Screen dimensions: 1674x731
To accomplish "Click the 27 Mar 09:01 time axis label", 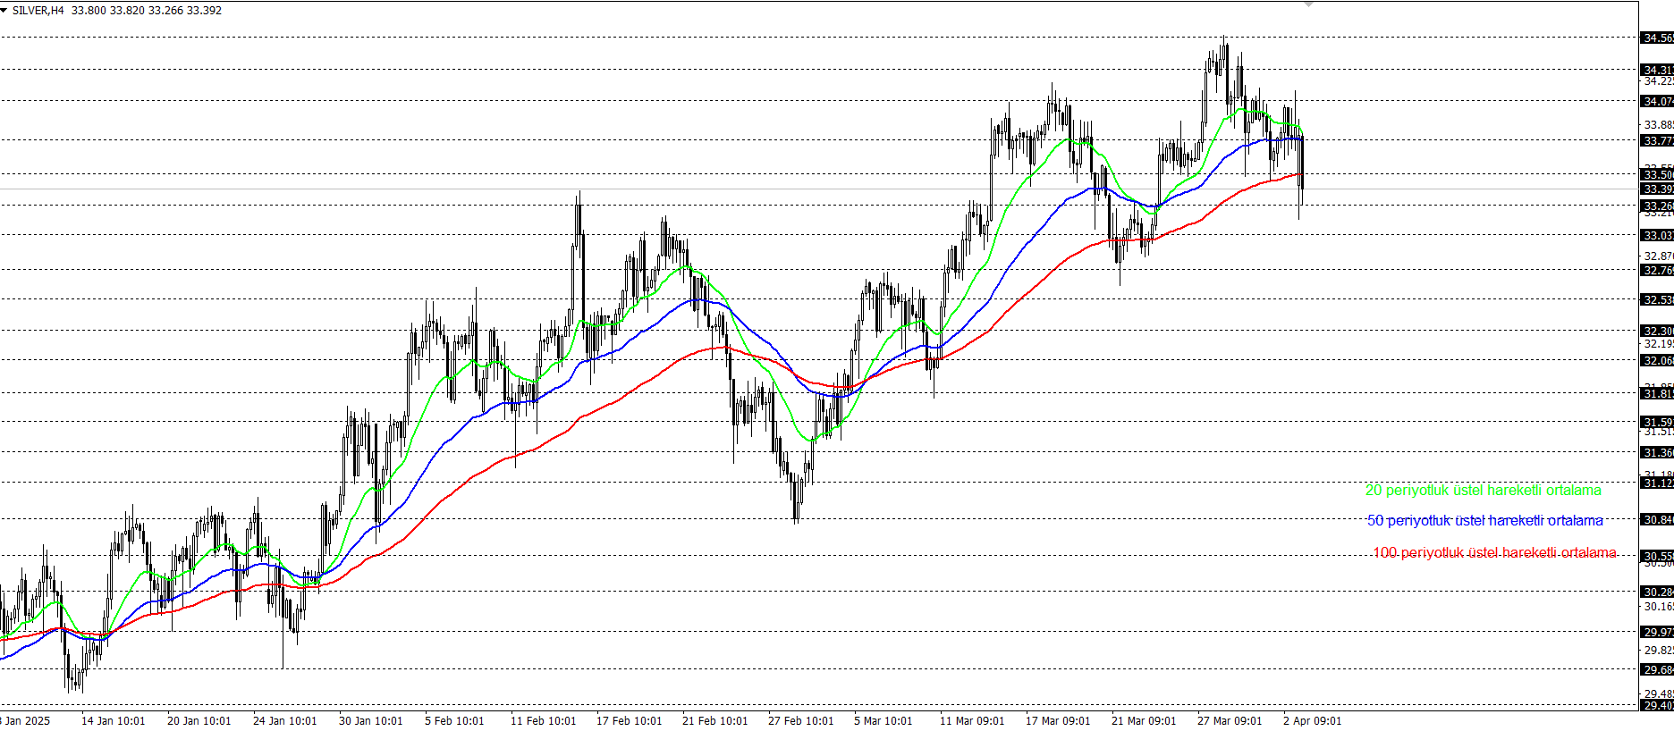I will coord(1230,720).
